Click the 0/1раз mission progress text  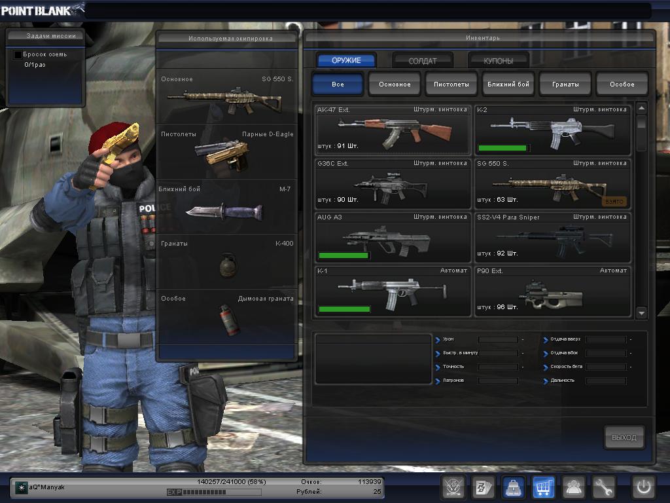35,65
